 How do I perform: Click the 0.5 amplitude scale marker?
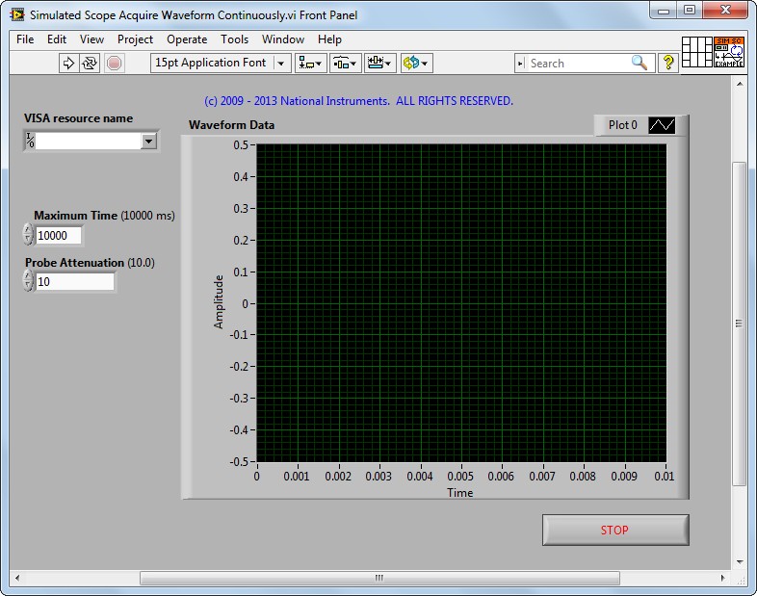point(241,144)
